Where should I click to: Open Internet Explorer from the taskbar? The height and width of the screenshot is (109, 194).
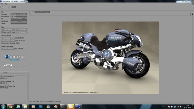(18, 107)
